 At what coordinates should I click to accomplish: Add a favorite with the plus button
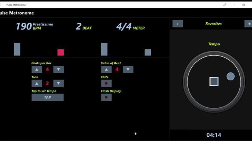coord(178,24)
